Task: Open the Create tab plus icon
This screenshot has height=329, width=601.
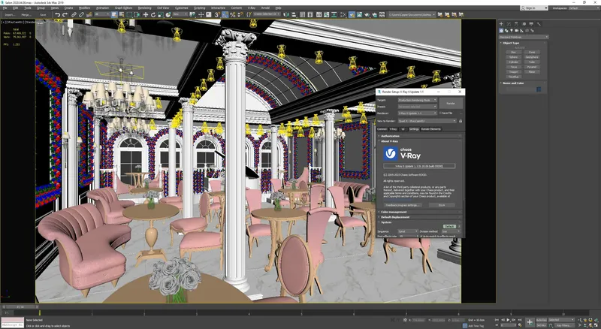Action: 501,24
